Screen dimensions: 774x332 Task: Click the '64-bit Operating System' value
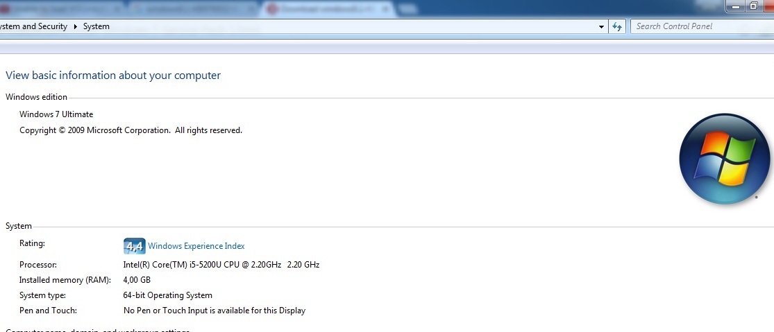(168, 295)
